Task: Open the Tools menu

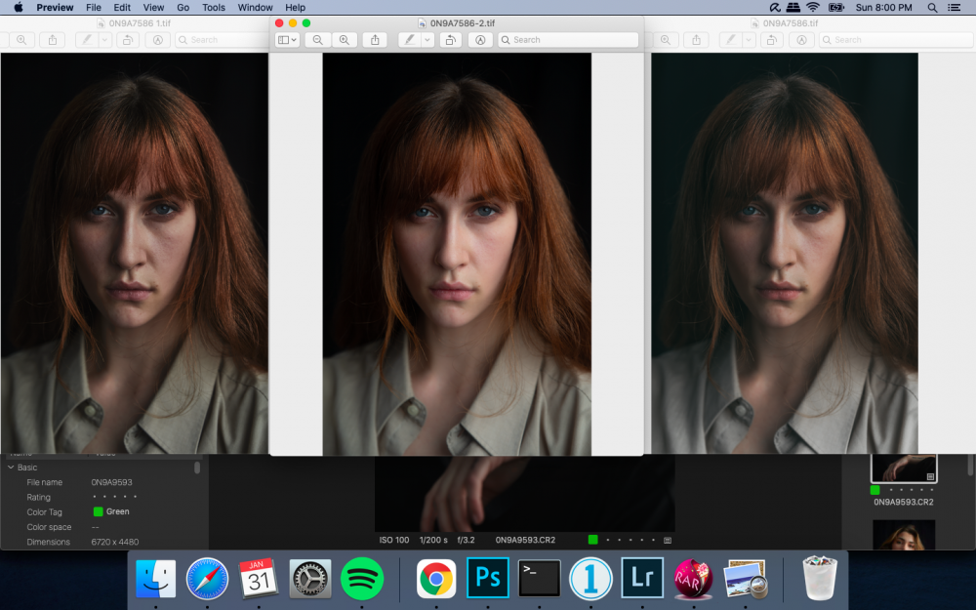Action: [213, 7]
